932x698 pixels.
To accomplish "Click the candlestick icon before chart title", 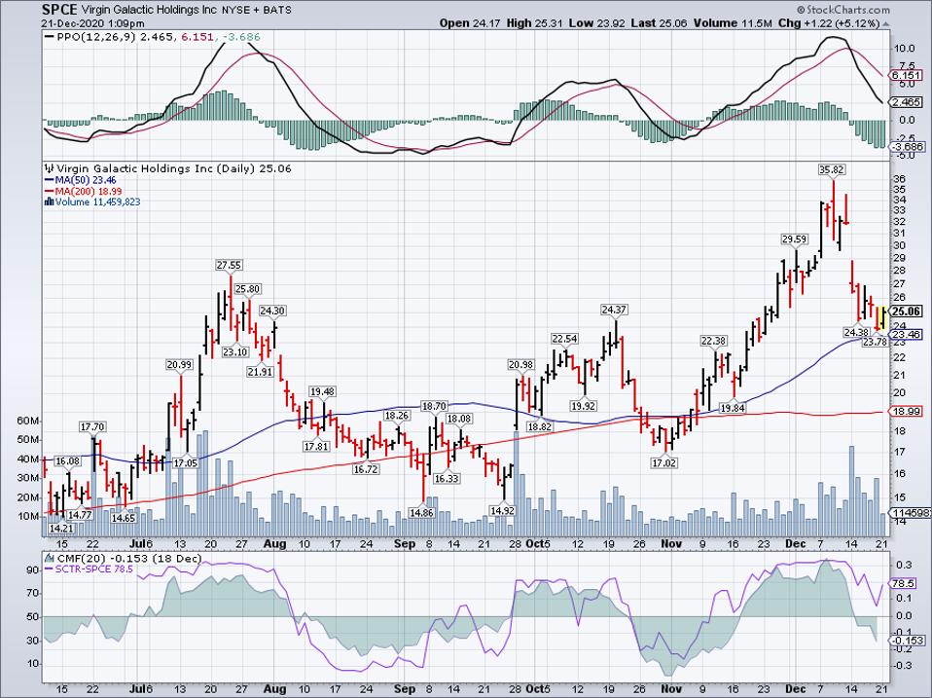I will [x=50, y=168].
